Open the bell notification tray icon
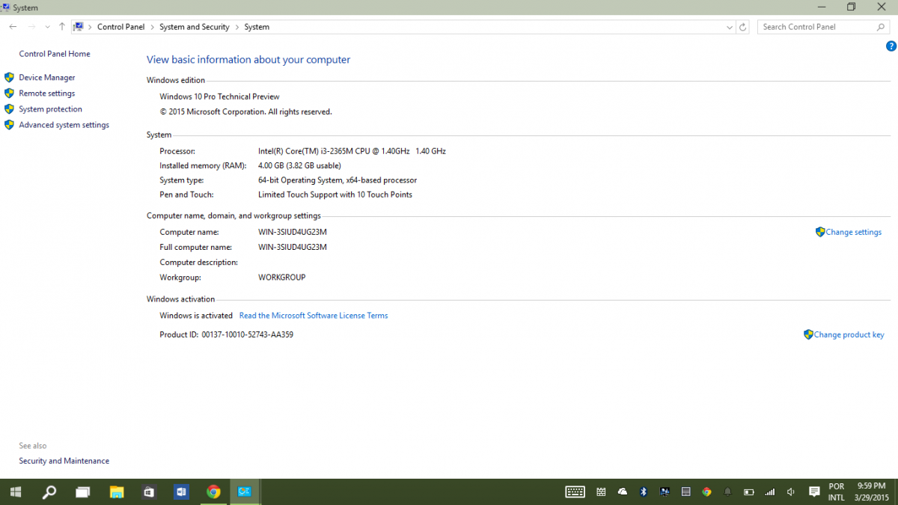Viewport: 898px width, 505px height. (x=727, y=492)
